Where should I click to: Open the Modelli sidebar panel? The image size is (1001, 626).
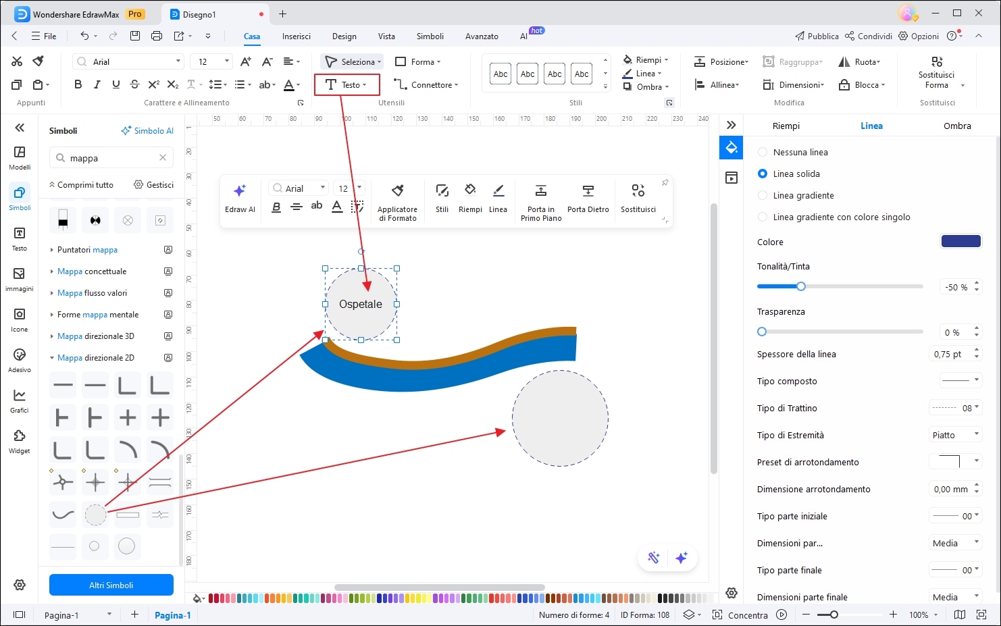pos(20,158)
